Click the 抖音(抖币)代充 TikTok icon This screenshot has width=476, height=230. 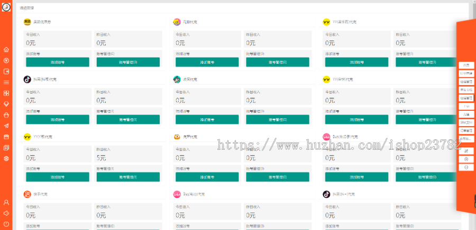click(28, 79)
